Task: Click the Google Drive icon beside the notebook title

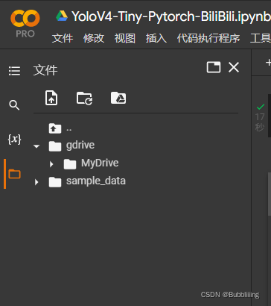Action: tap(62, 16)
